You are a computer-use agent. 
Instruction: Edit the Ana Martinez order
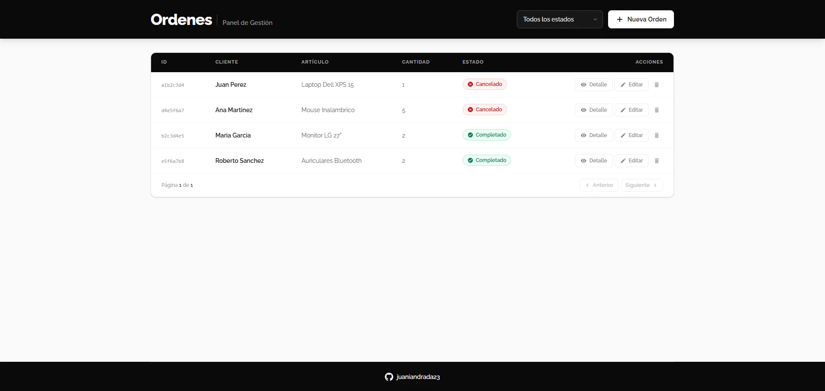coord(631,110)
